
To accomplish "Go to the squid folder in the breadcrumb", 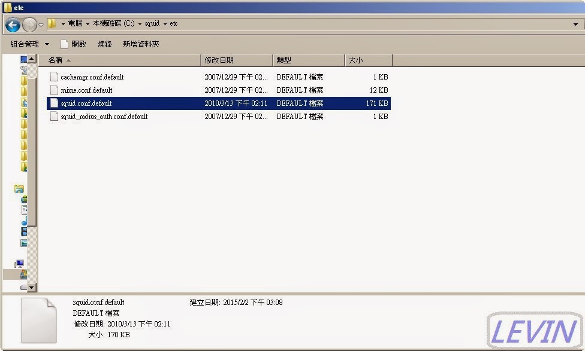I will (152, 23).
